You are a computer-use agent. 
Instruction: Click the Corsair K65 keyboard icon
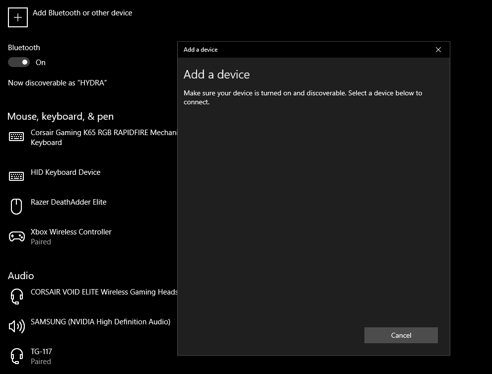tap(16, 137)
